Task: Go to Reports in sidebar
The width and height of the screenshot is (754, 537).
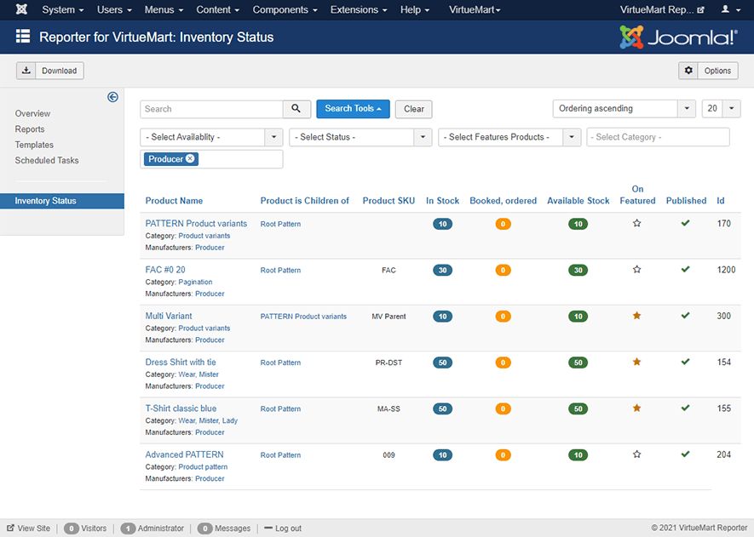Action: [x=29, y=129]
